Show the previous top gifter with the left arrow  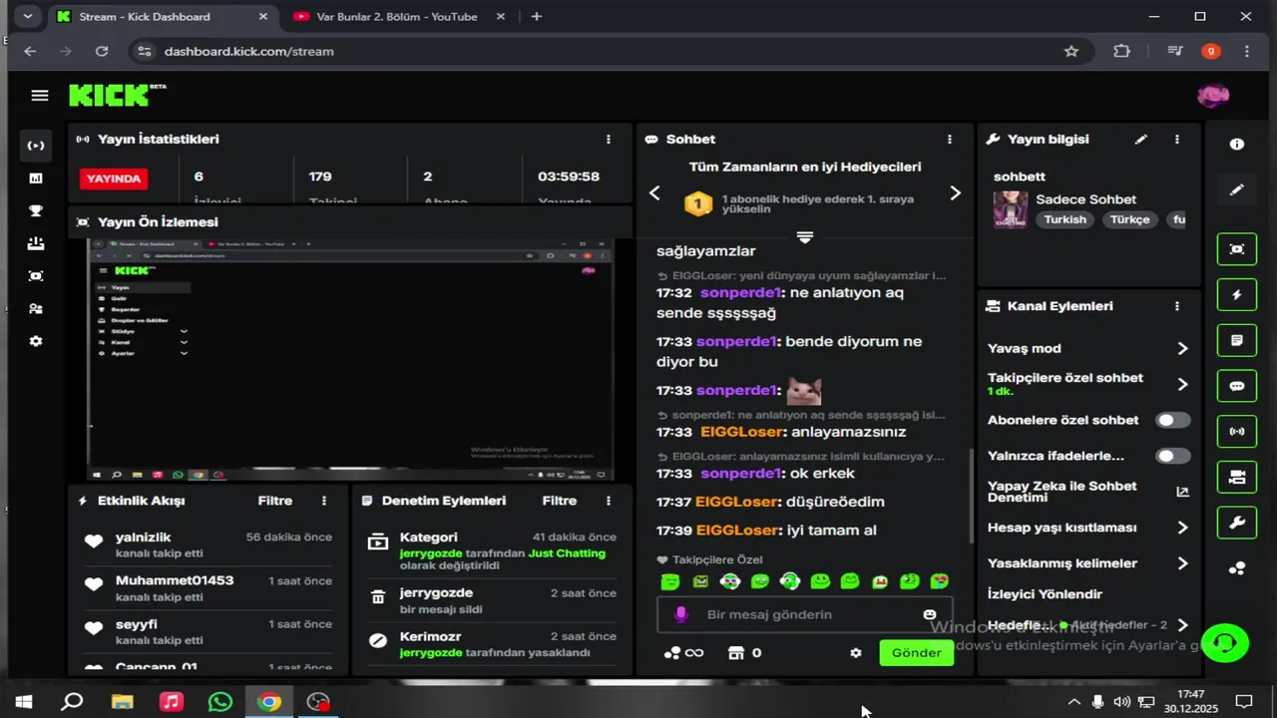coord(654,193)
